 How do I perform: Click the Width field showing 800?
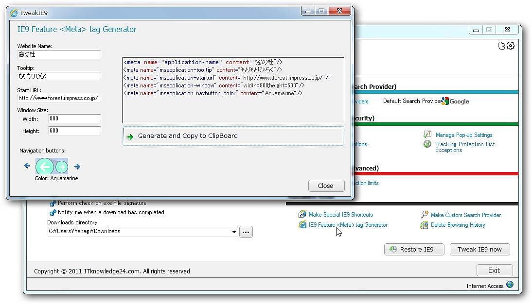coord(74,118)
